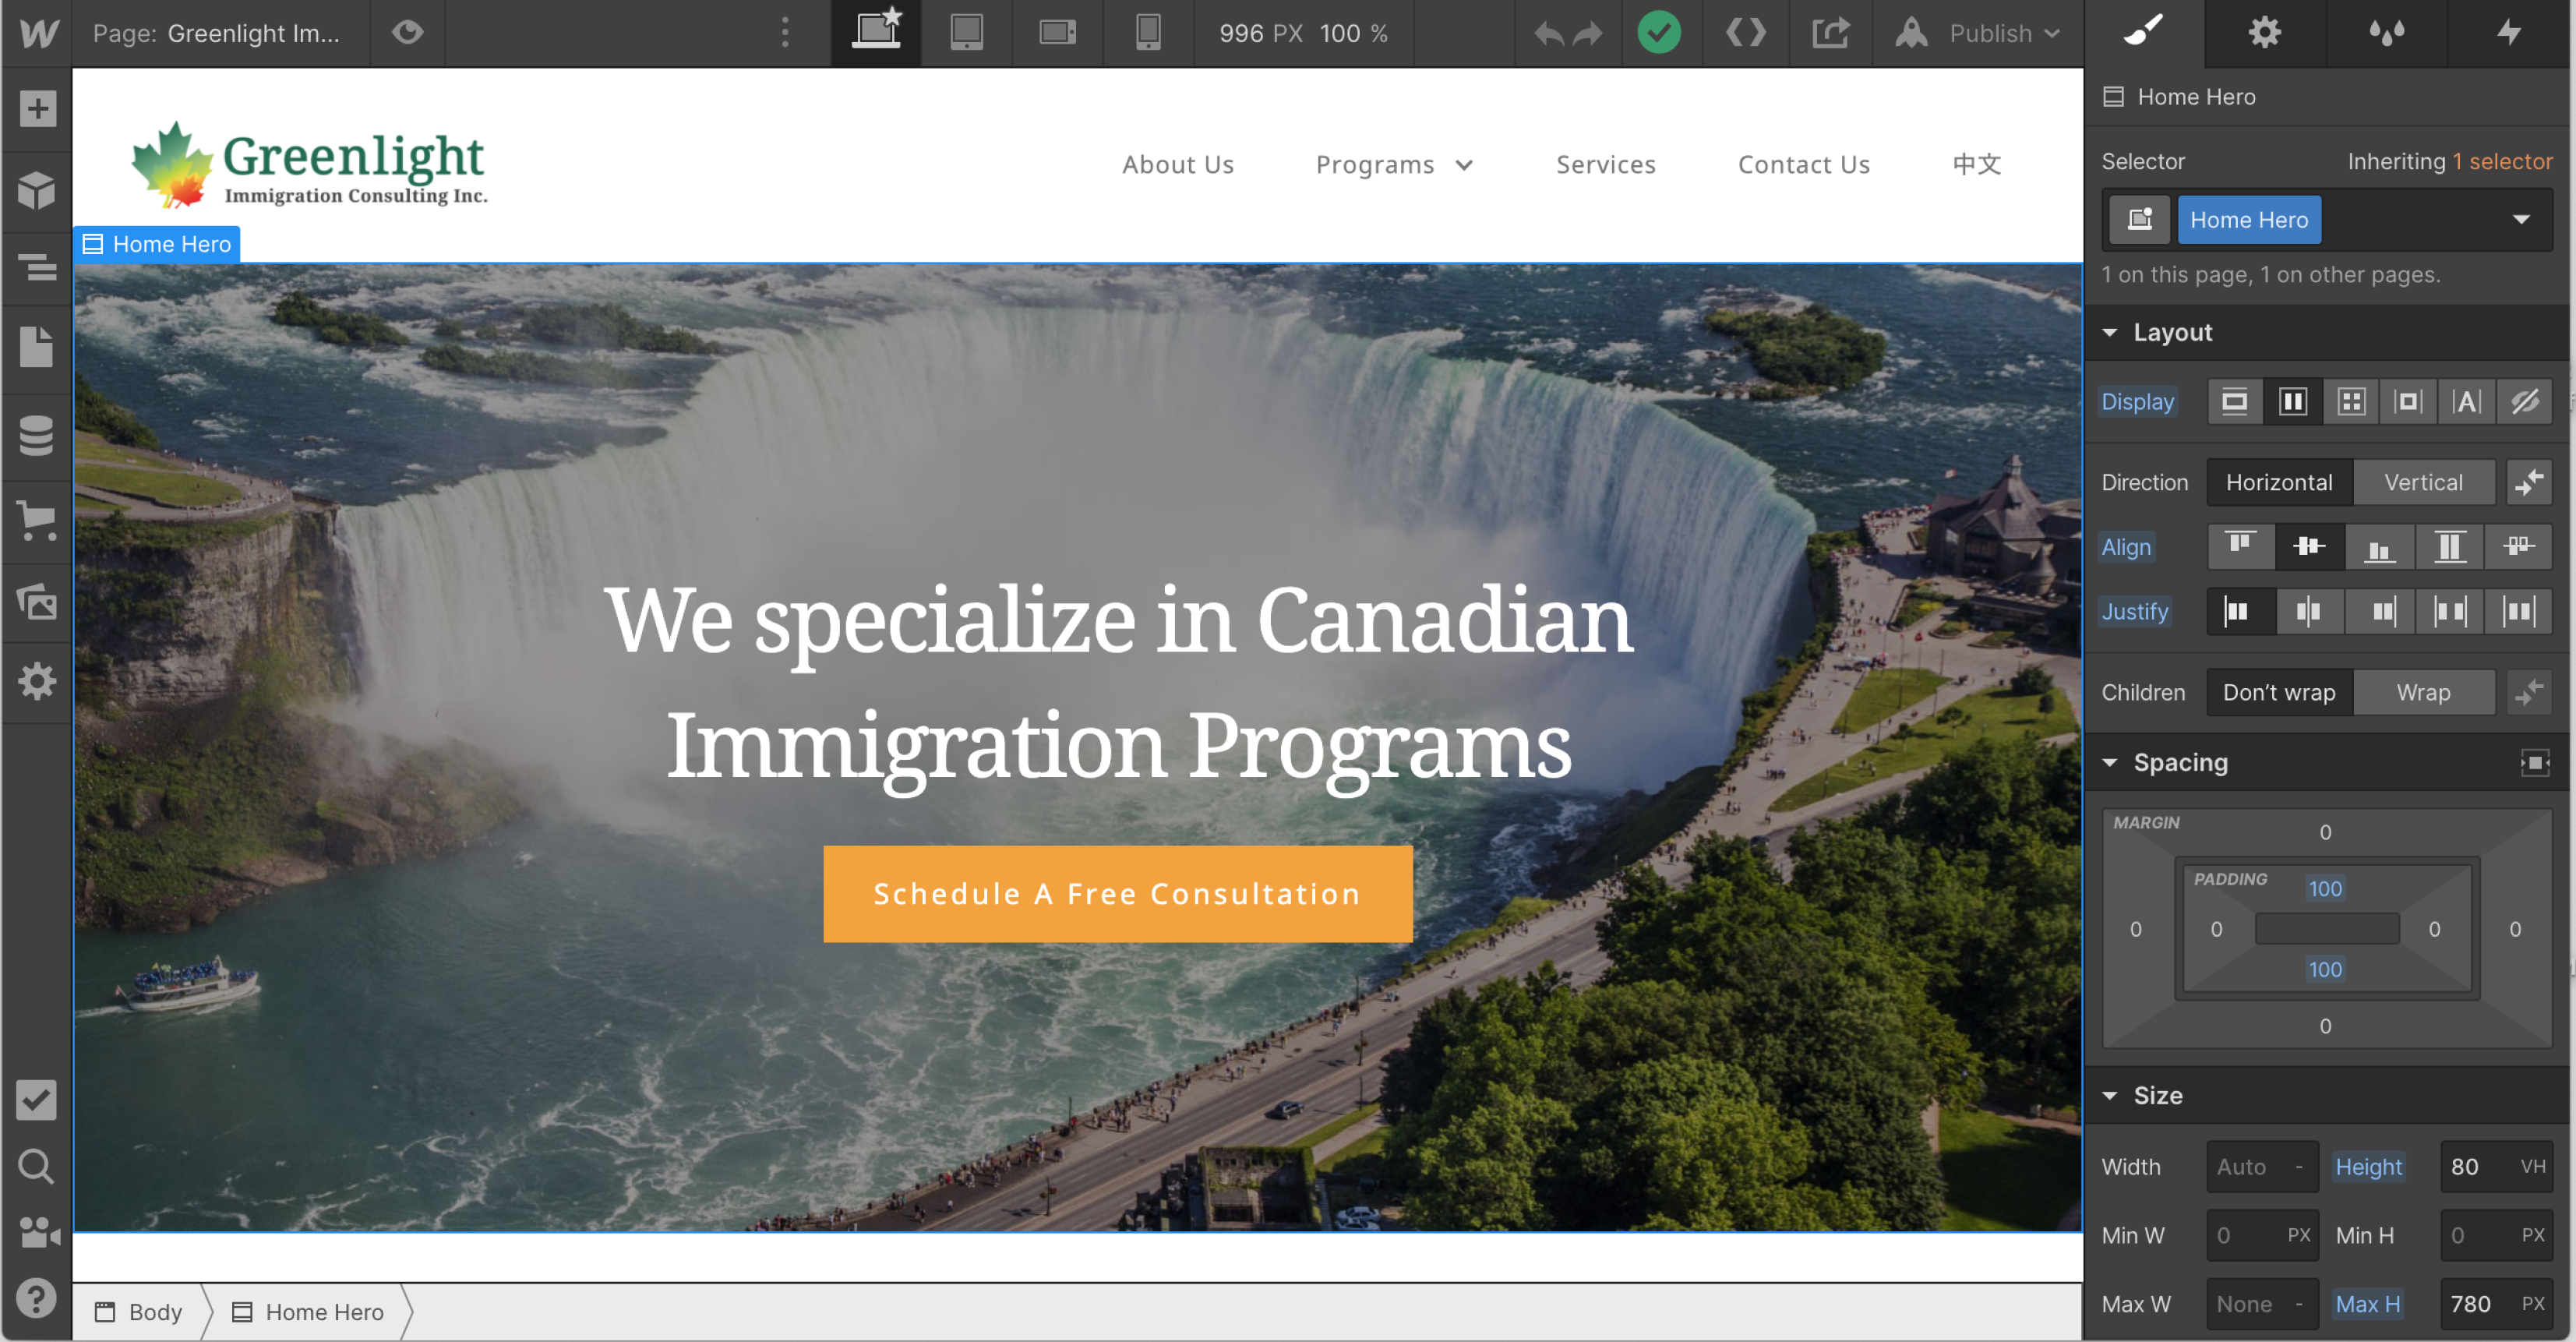Screen dimensions: 2576x1342
Task: Align children stretch
Action: coord(2449,546)
